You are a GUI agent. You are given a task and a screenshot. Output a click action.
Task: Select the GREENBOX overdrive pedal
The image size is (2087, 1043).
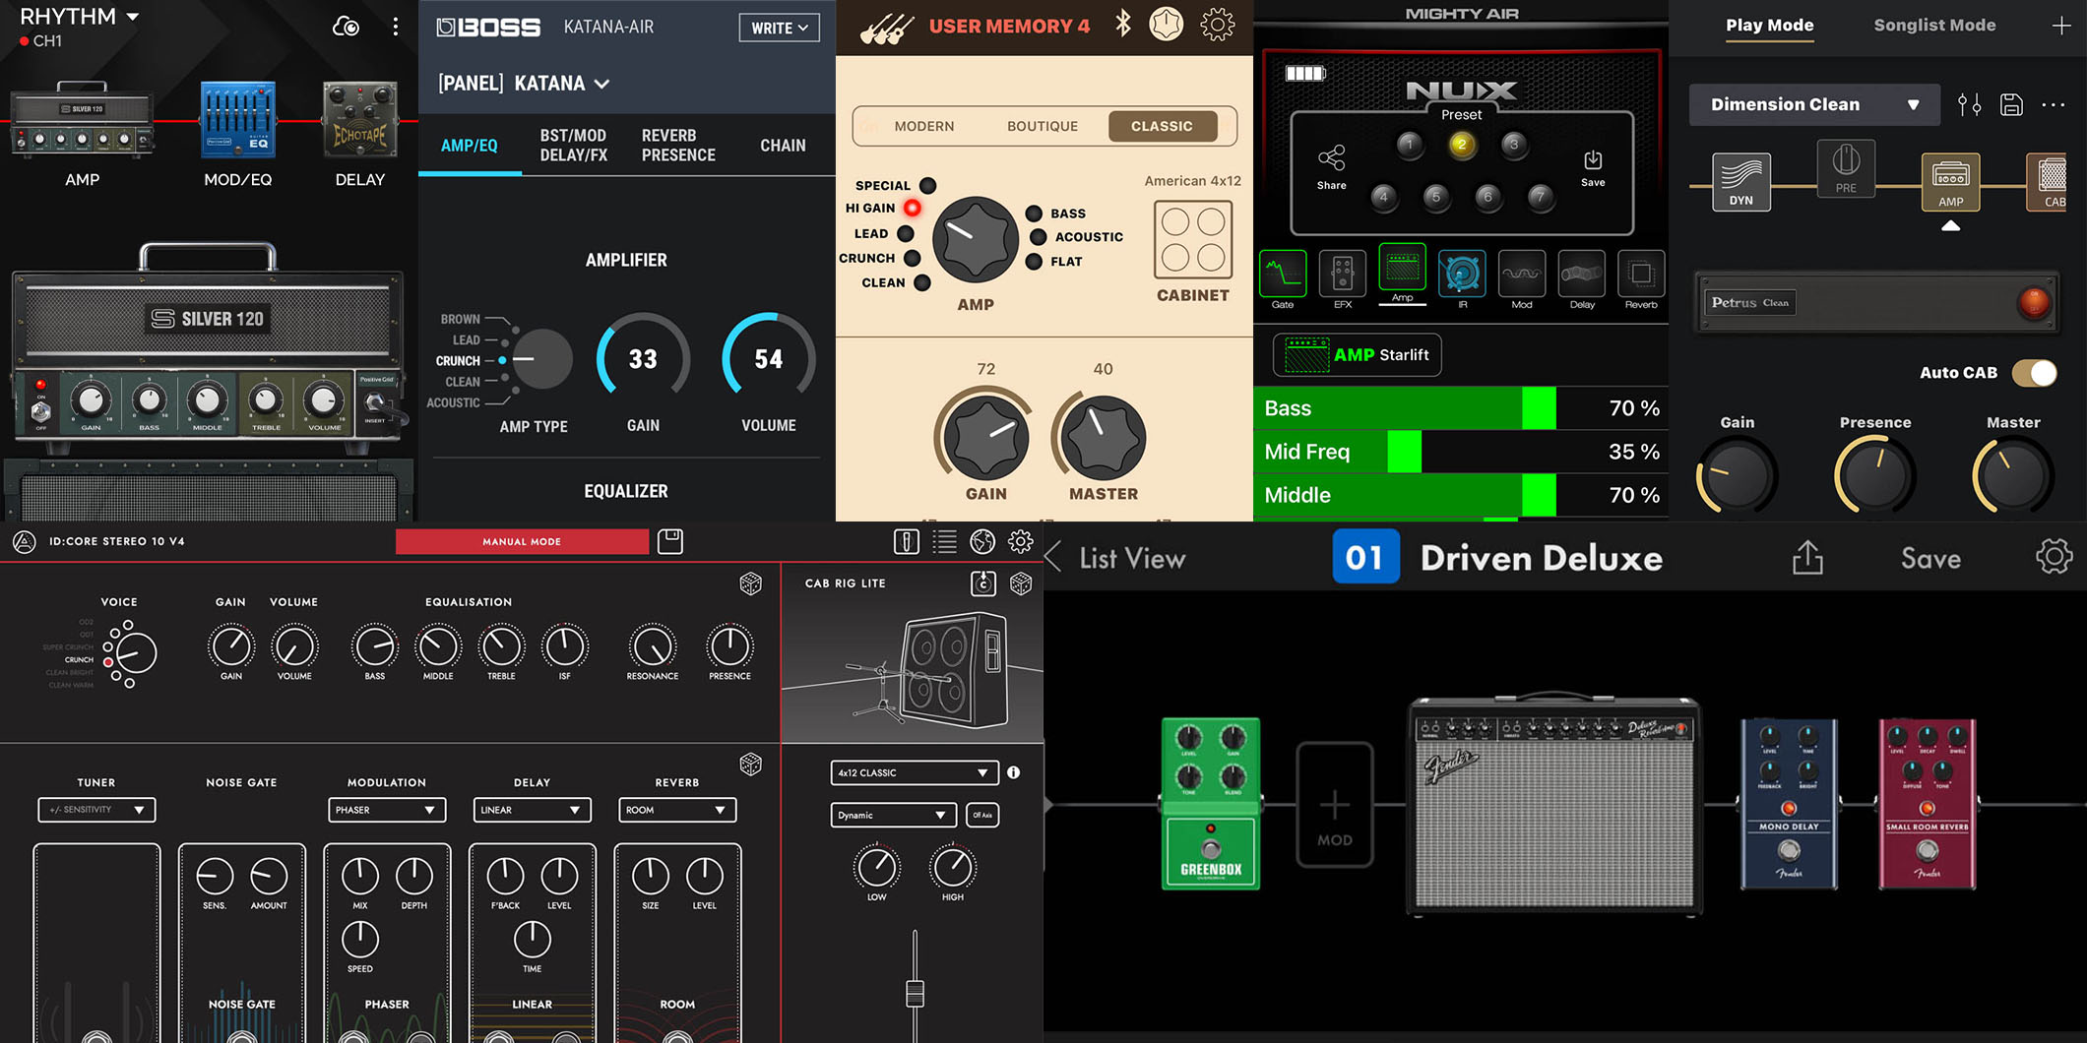[x=1211, y=804]
